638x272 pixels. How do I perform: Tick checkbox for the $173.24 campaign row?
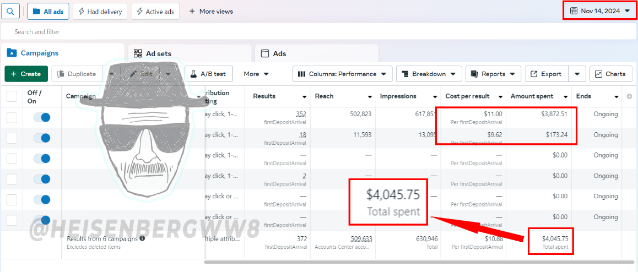12,138
